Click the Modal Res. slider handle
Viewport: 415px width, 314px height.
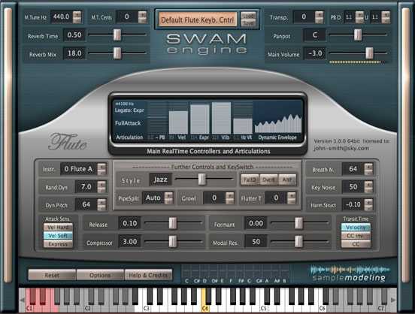click(x=298, y=241)
